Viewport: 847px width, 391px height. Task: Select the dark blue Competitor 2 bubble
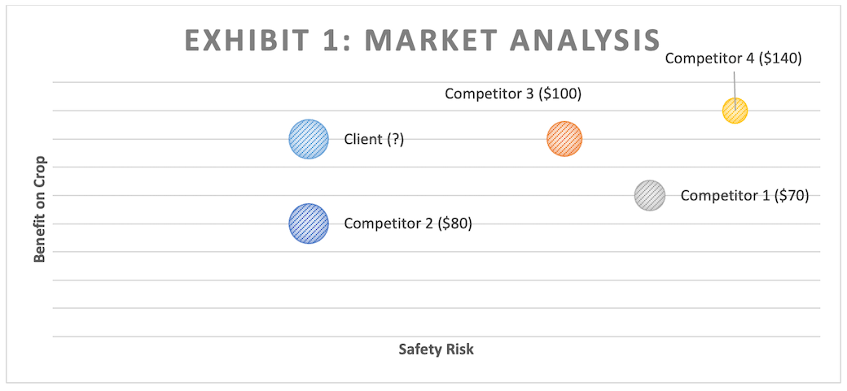[x=309, y=224]
